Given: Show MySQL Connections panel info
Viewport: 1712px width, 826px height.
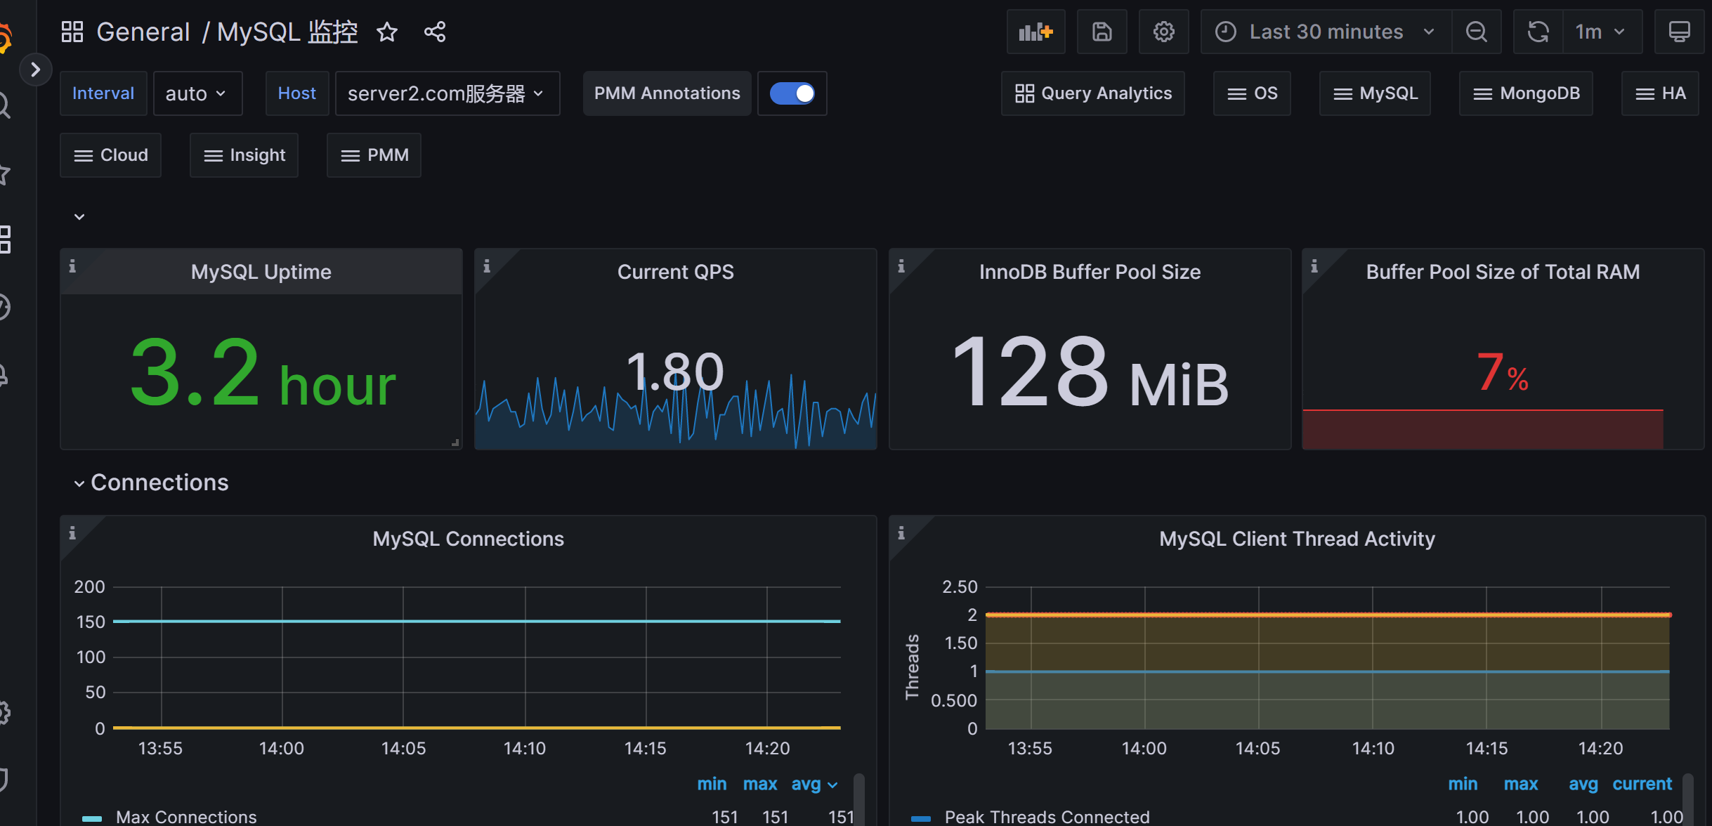Looking at the screenshot, I should click(x=72, y=533).
